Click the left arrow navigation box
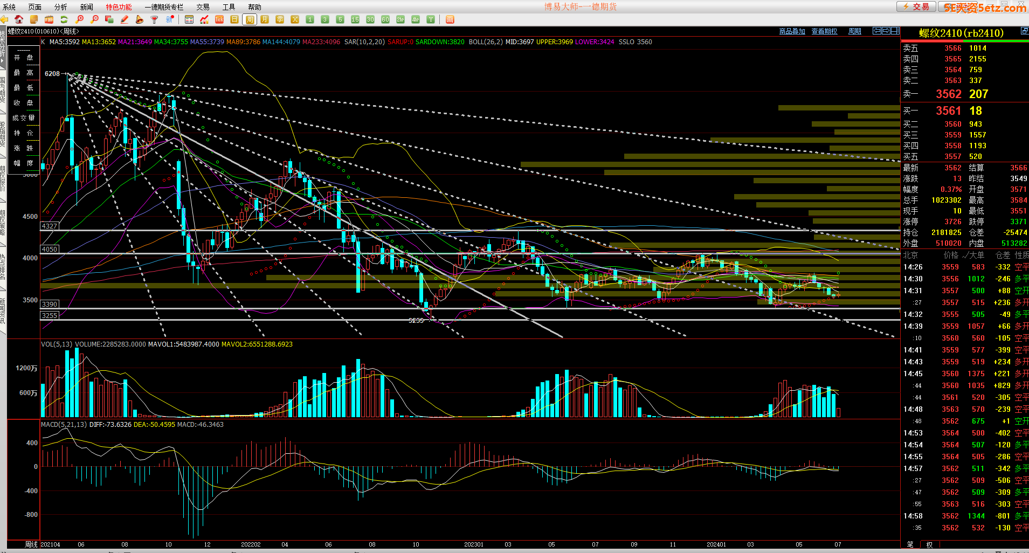The image size is (1029, 553). [877, 31]
